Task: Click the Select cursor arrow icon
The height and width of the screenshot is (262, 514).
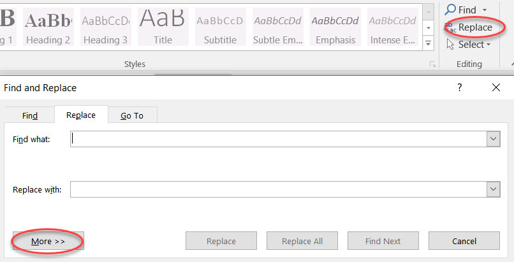Action: 450,45
